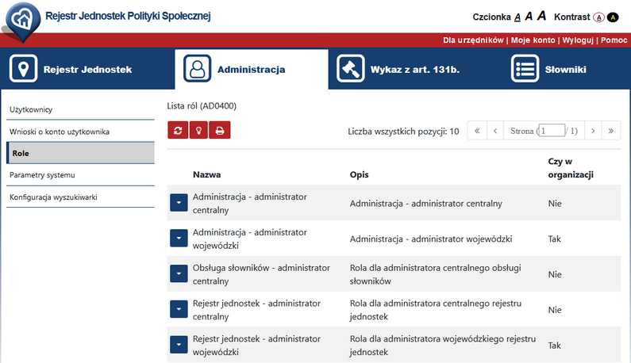Image resolution: width=631 pixels, height=363 pixels.
Task: Click Nie in the Obsługa słowników row
Action: point(555,274)
